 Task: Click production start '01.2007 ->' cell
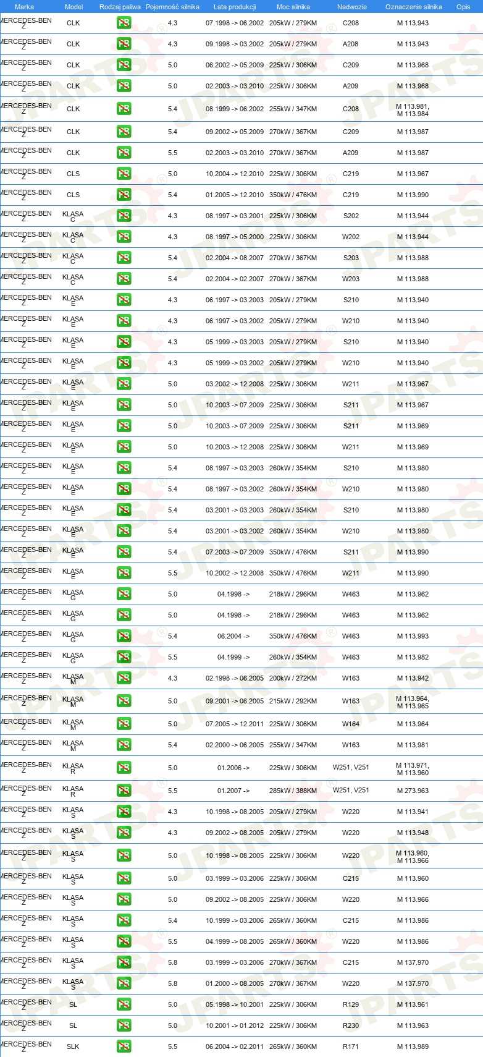tap(233, 791)
